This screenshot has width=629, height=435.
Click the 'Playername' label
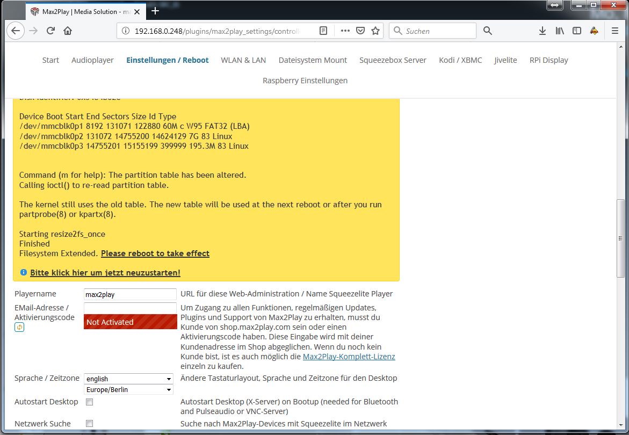(x=35, y=294)
